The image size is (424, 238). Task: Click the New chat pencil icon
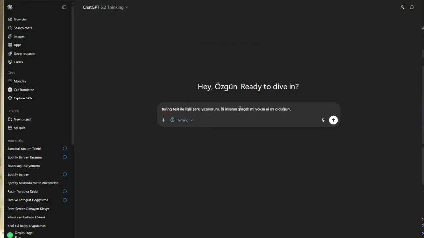[x=10, y=20]
